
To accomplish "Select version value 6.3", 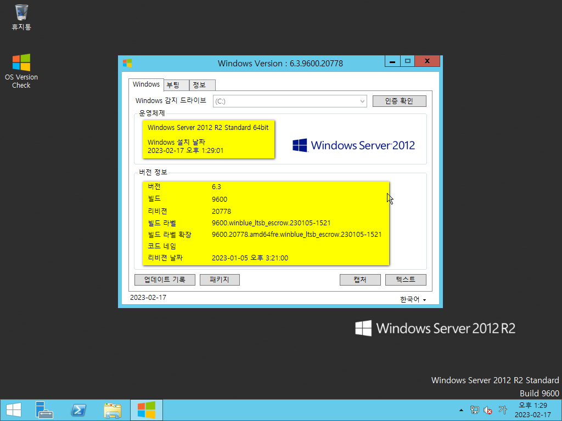I will point(216,187).
